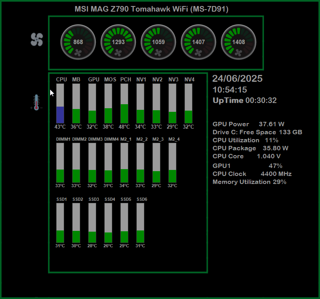Click the MOS temperature bar
This screenshot has width=320, height=299.
pos(108,103)
